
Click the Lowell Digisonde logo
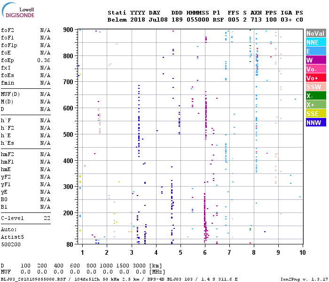tap(18, 10)
